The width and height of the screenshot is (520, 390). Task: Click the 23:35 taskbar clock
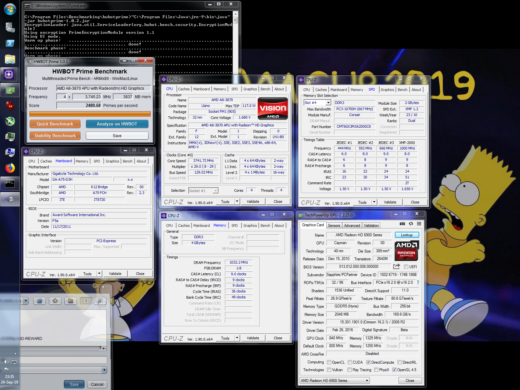(9, 377)
